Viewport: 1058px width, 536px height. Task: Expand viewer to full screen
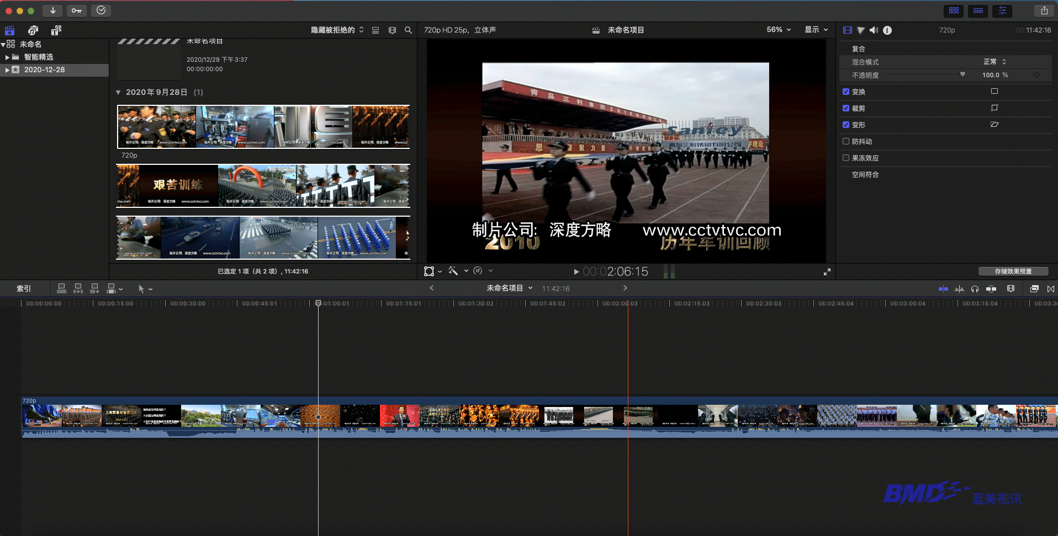[827, 272]
